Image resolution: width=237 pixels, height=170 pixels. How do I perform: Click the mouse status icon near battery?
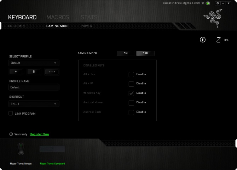click(x=203, y=40)
